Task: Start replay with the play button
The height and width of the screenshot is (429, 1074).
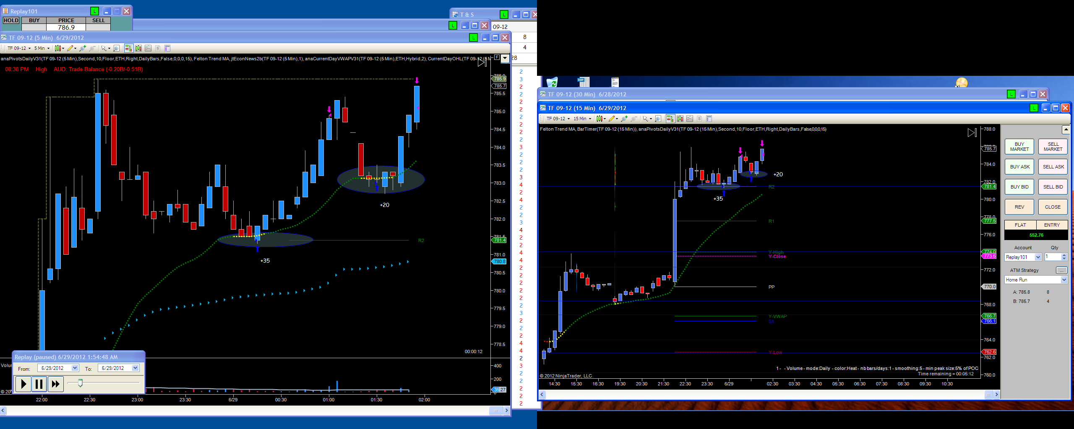Action: (x=23, y=384)
